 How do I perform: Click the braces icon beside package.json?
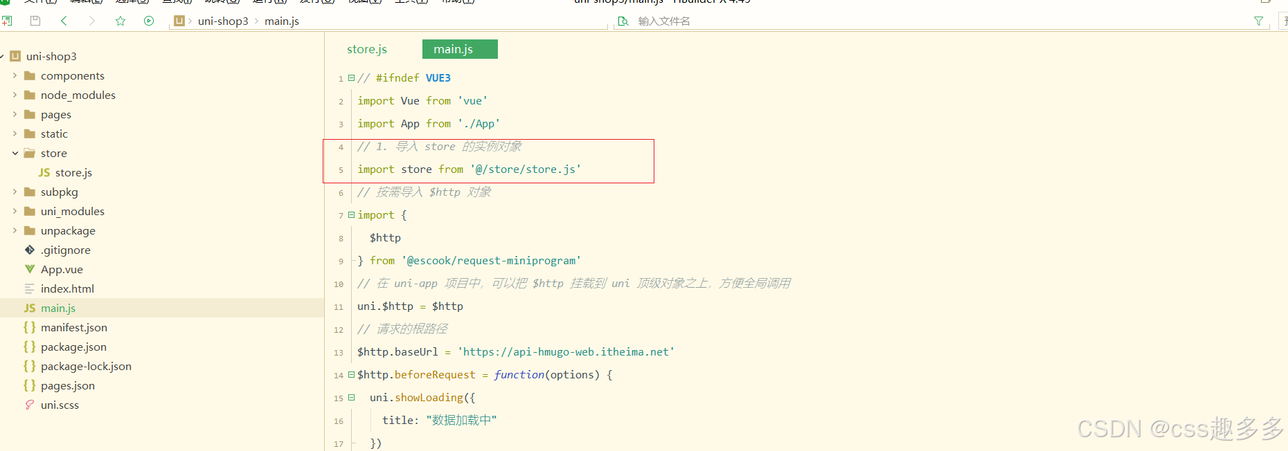tap(30, 347)
